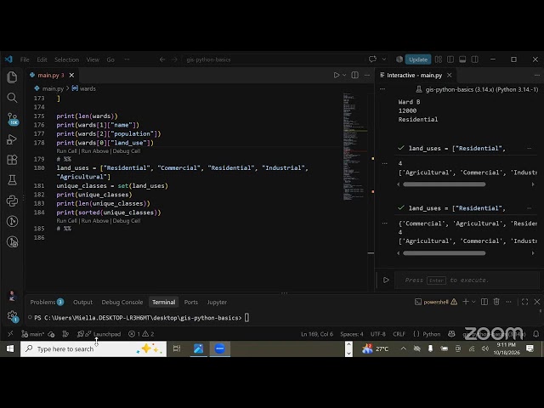The width and height of the screenshot is (544, 408).
Task: Open Notifications bell in status bar
Action: pos(536,334)
